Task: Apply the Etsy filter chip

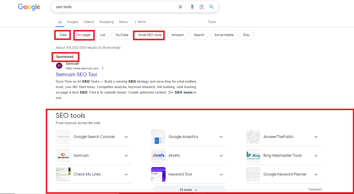Action: tap(246, 35)
